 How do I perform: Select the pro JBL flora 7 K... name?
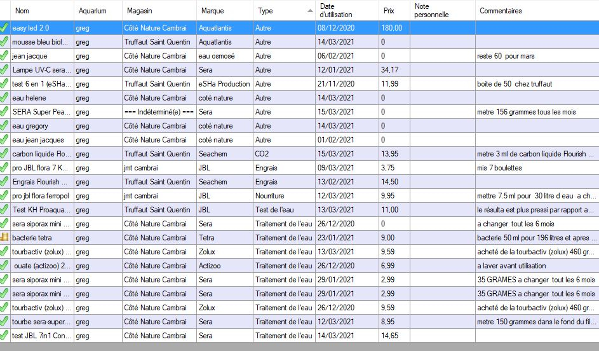(41, 168)
